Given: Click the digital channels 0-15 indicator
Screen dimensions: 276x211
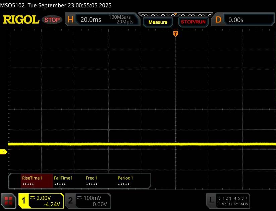Looking at the screenshot, I should (233, 201).
